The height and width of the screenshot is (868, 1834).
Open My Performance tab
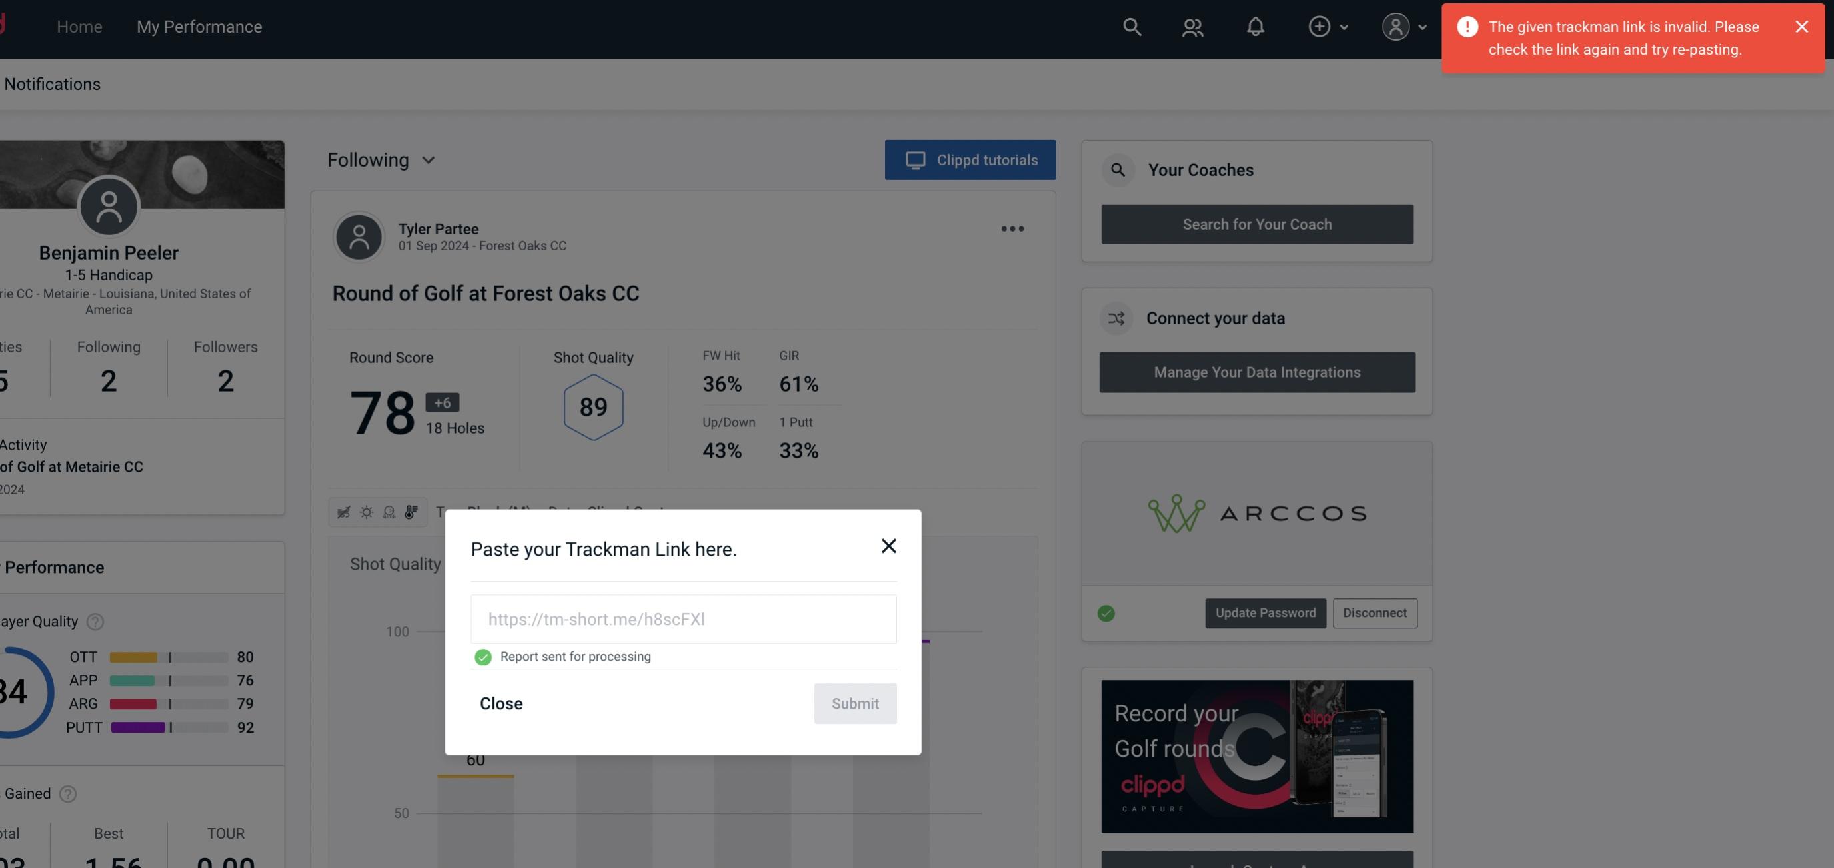[x=199, y=25]
